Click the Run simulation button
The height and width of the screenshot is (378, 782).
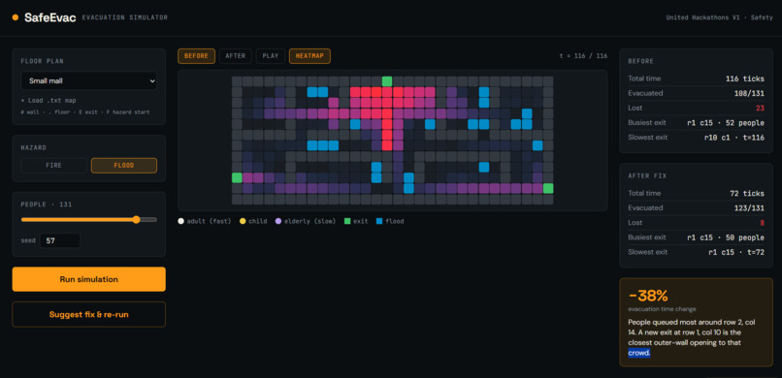tap(88, 279)
